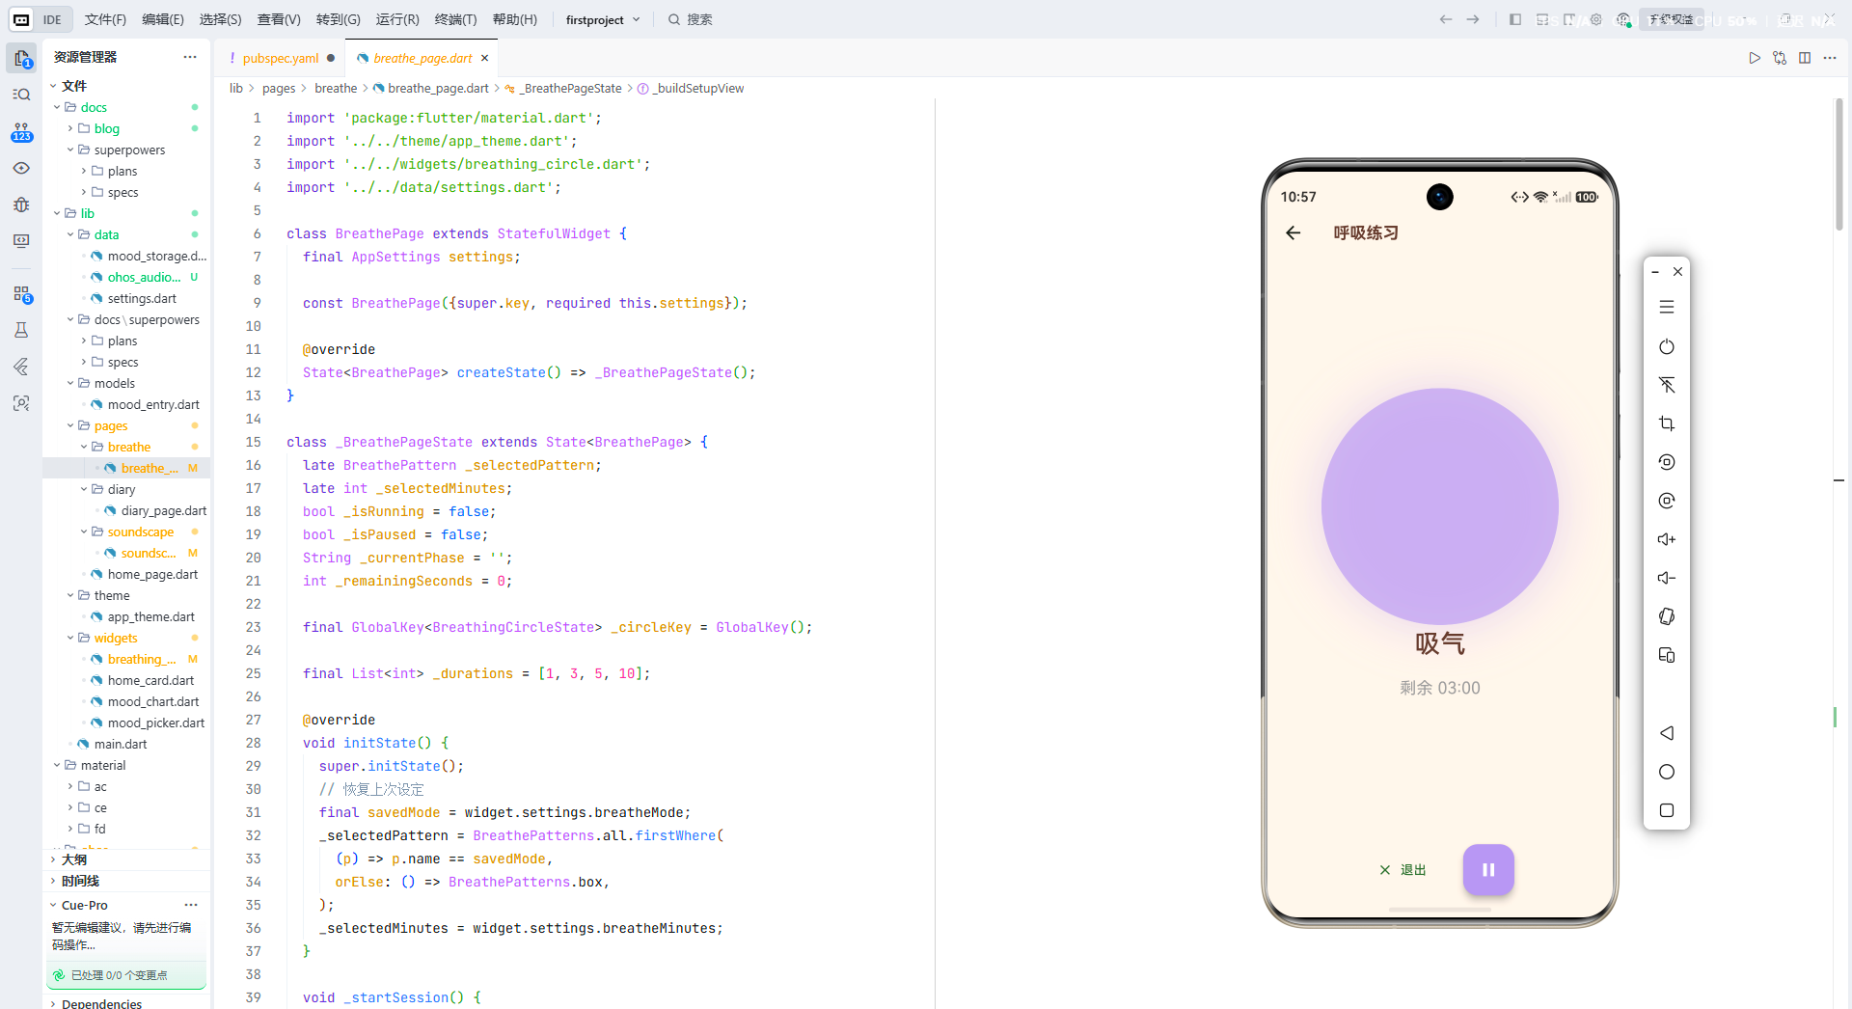Click 已处理 0/0 个变更点 status bar
The height and width of the screenshot is (1009, 1852).
[x=126, y=975]
